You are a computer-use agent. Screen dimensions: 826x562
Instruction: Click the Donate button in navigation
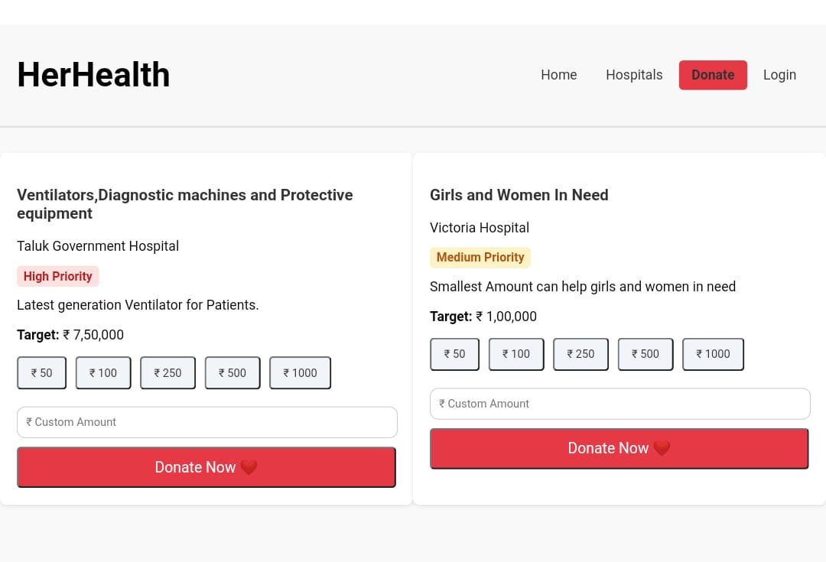(x=712, y=74)
